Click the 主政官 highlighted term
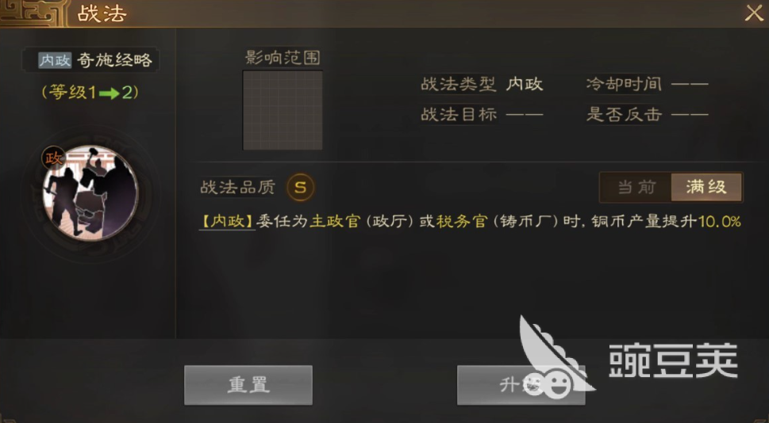 point(335,221)
